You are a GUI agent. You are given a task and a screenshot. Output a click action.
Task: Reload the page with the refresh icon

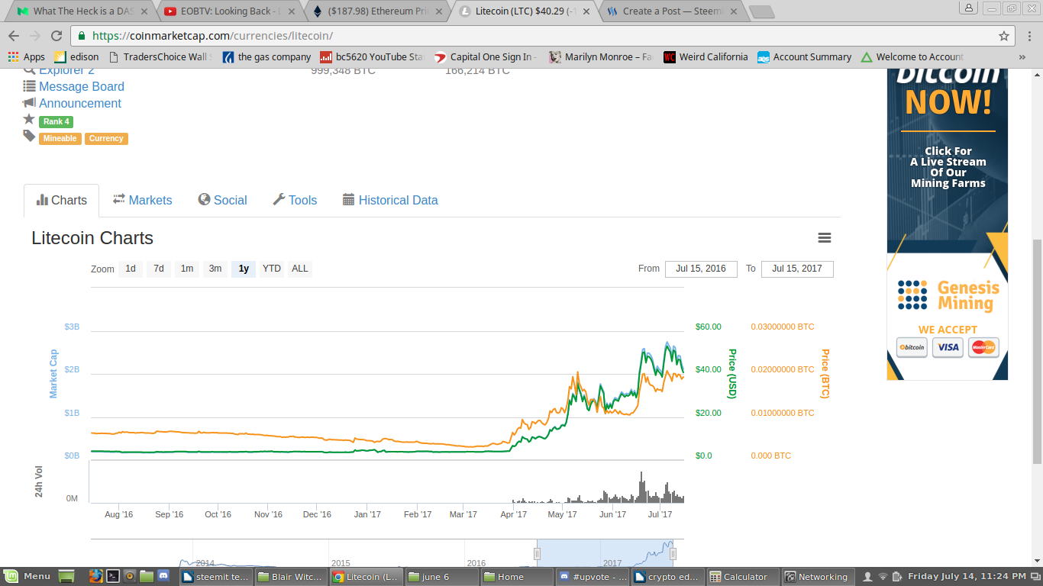[x=57, y=36]
